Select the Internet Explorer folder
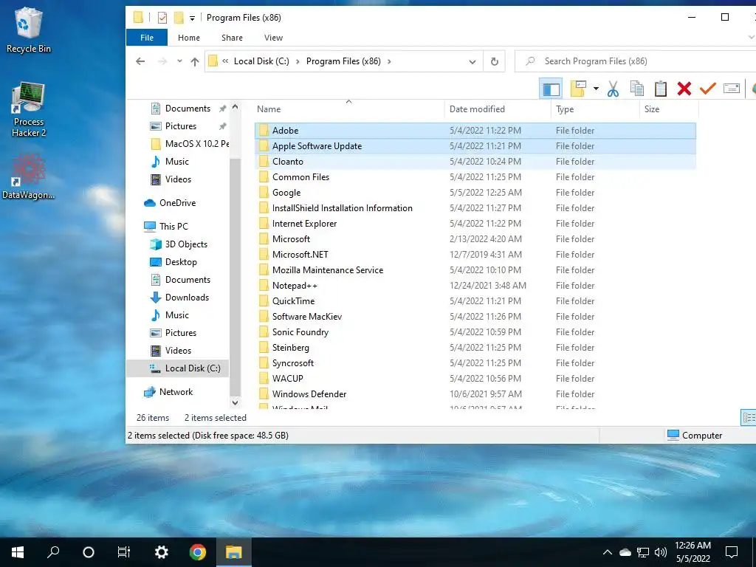The width and height of the screenshot is (756, 567). click(x=475, y=223)
